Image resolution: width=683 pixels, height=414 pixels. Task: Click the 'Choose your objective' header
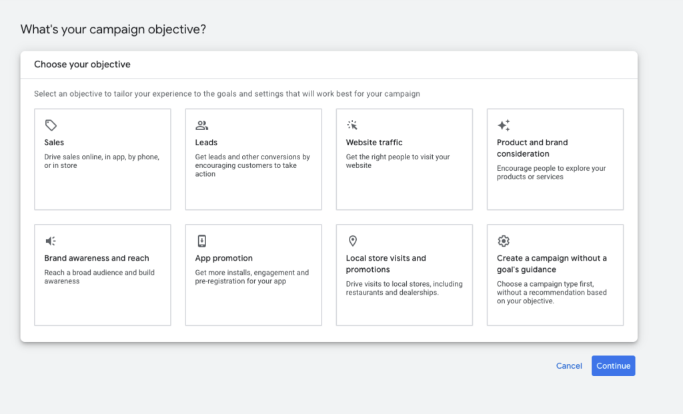(82, 64)
